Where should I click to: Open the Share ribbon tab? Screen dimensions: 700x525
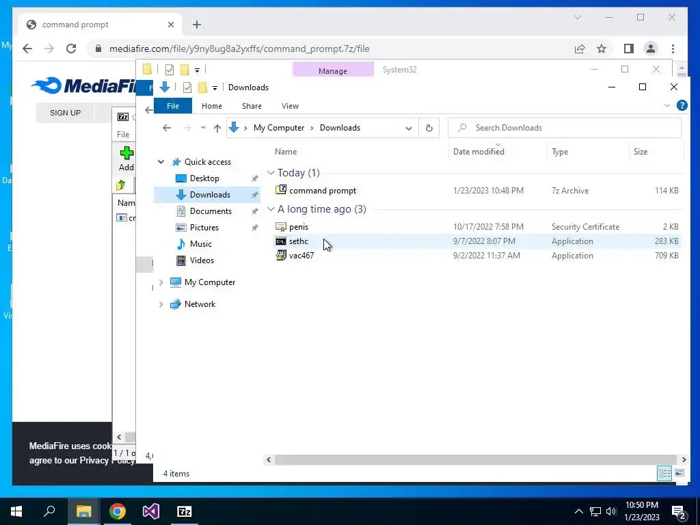point(252,106)
